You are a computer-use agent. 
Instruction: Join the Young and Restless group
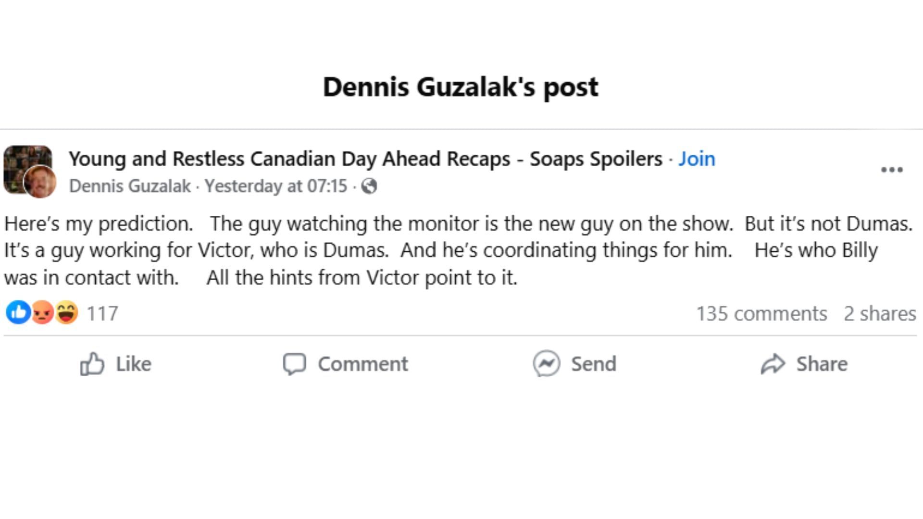(697, 159)
